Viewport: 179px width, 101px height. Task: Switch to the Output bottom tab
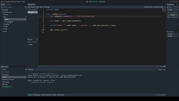point(30,95)
